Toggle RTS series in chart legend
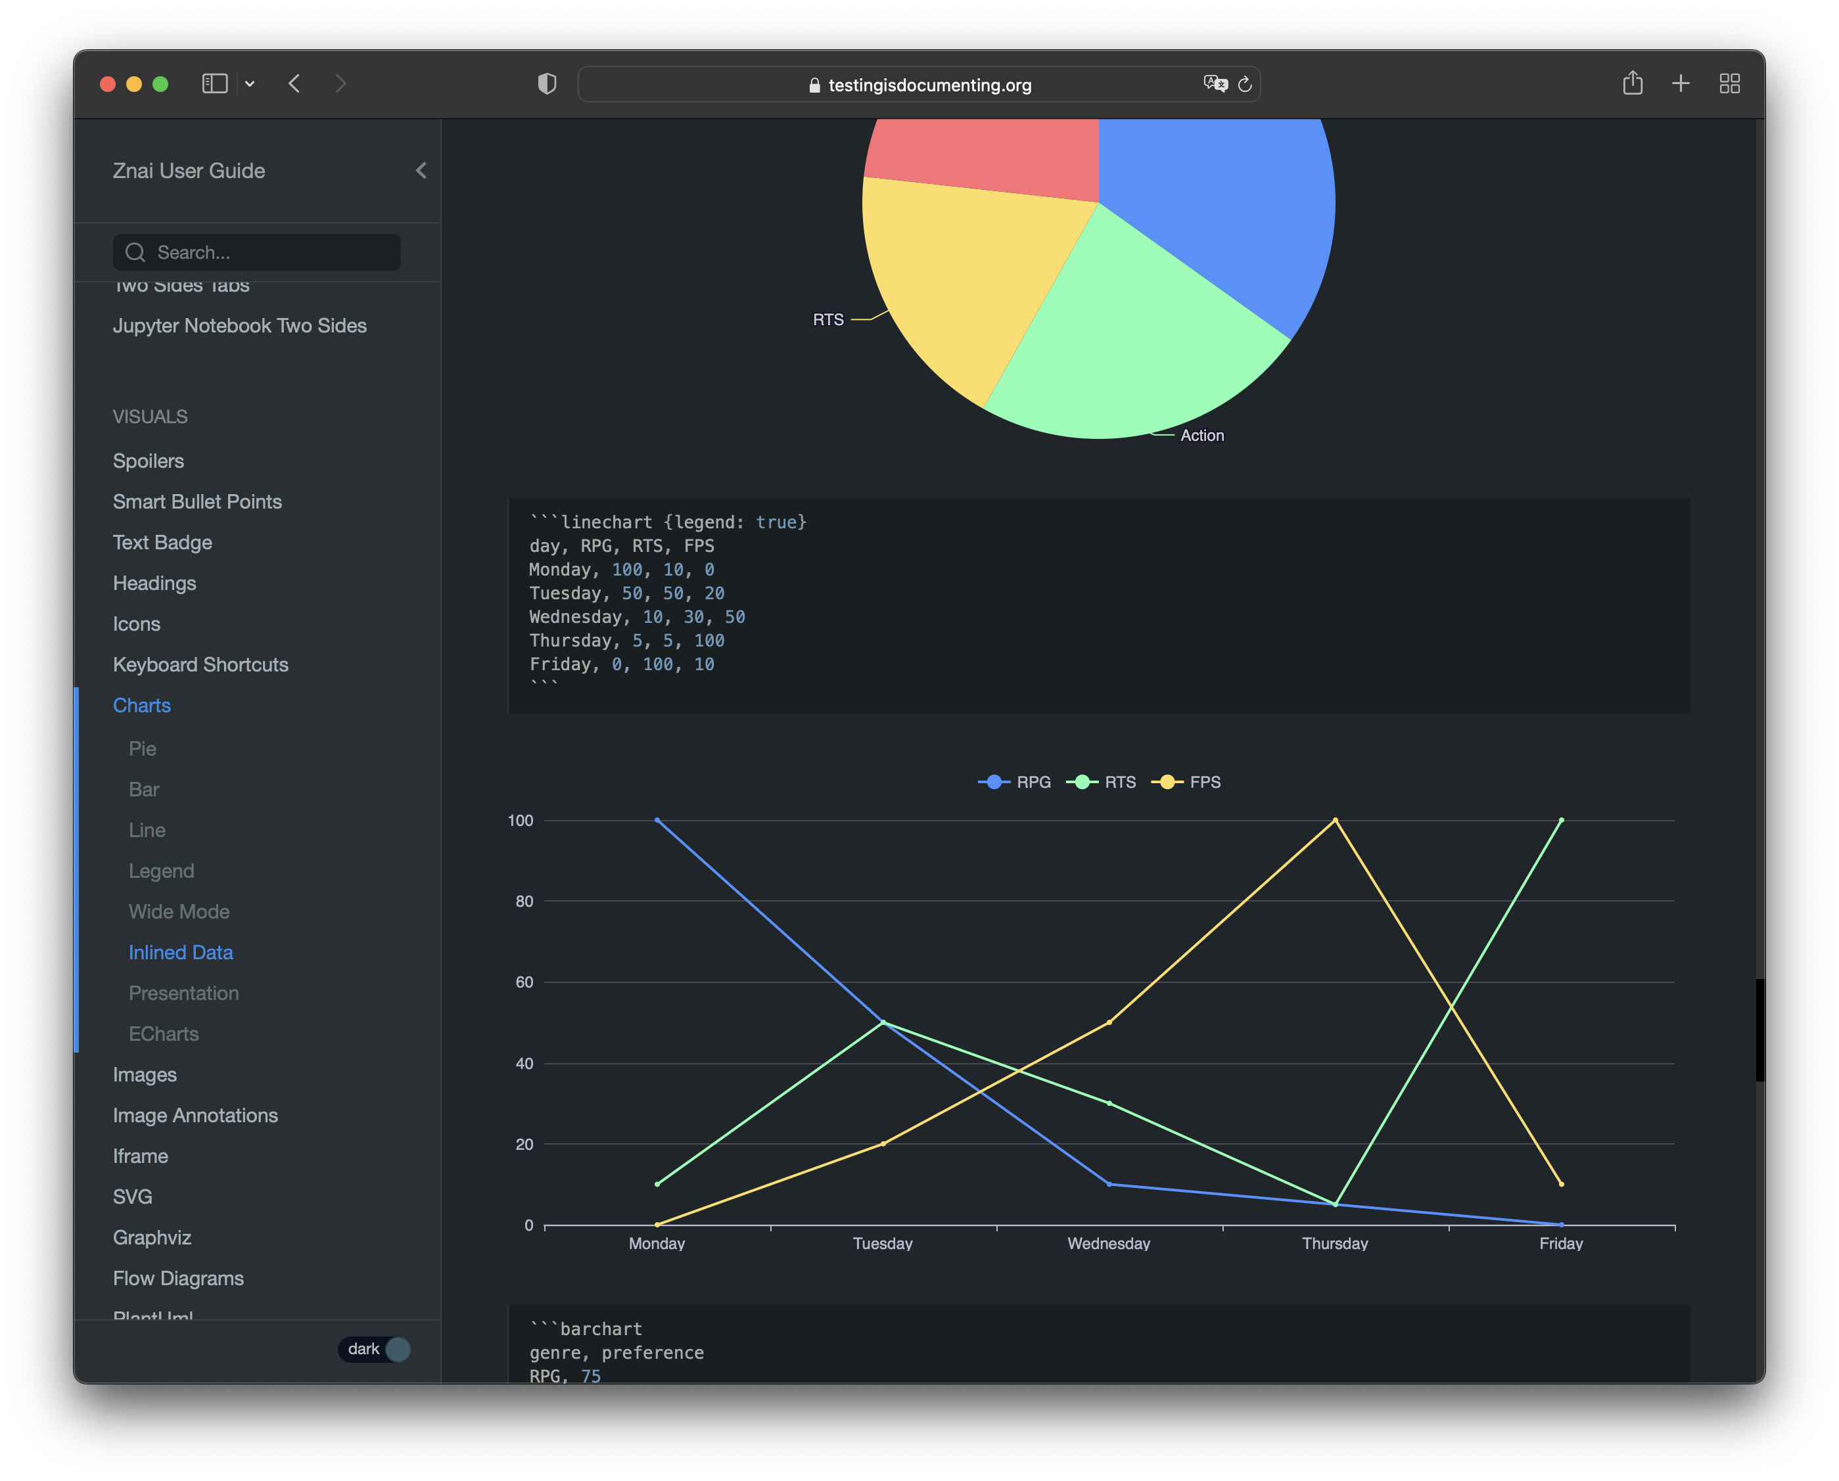The height and width of the screenshot is (1481, 1839). (x=1101, y=783)
